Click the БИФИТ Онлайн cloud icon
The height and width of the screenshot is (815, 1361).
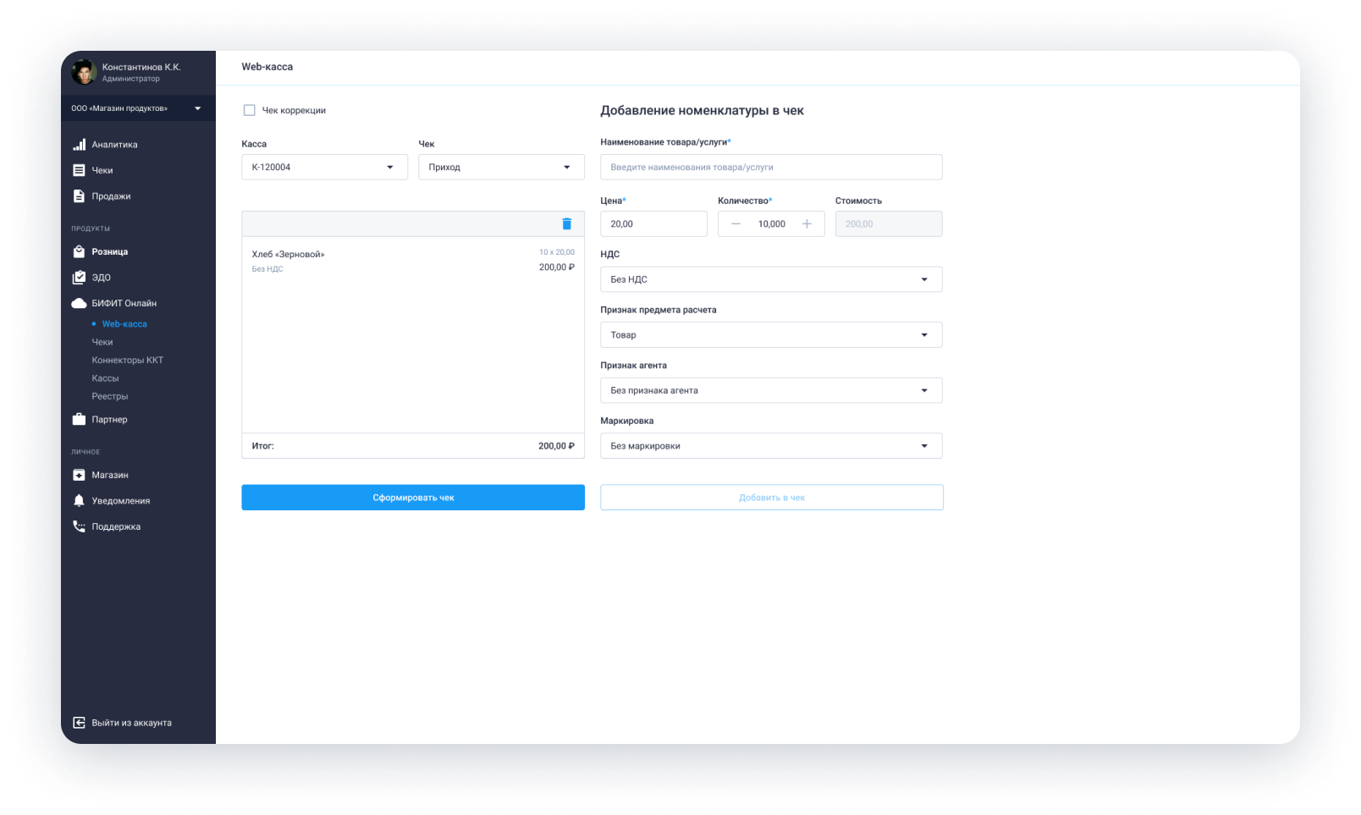(79, 303)
